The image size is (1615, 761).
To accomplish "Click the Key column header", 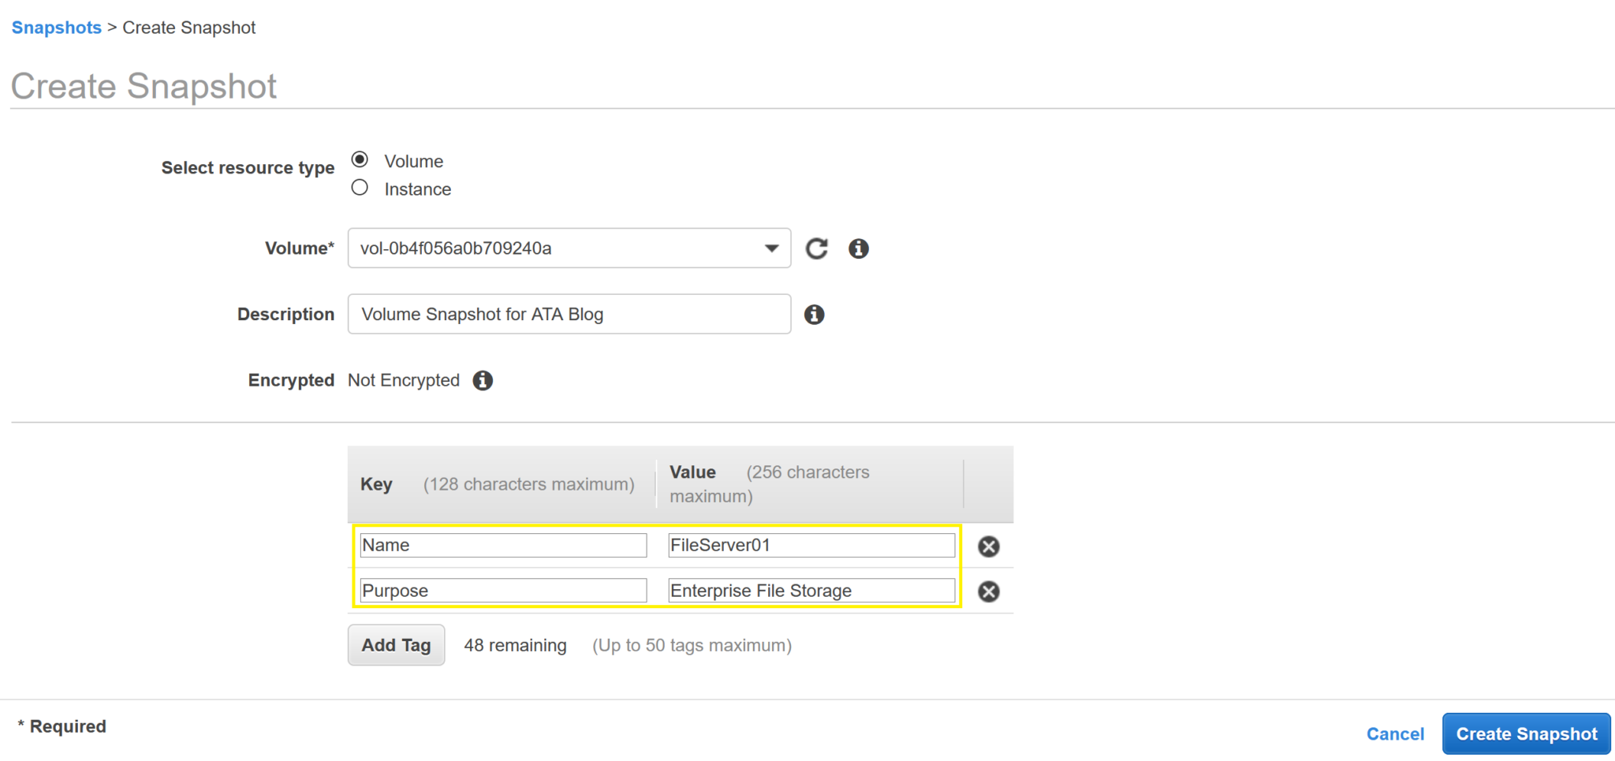I will (376, 483).
